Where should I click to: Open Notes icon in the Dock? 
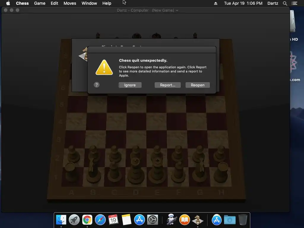[x=126, y=220]
